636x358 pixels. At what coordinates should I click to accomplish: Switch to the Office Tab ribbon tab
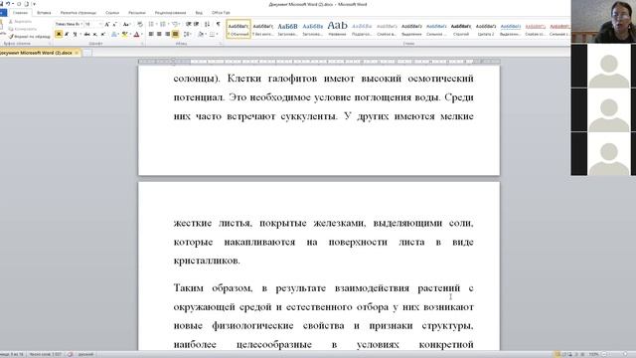(221, 13)
